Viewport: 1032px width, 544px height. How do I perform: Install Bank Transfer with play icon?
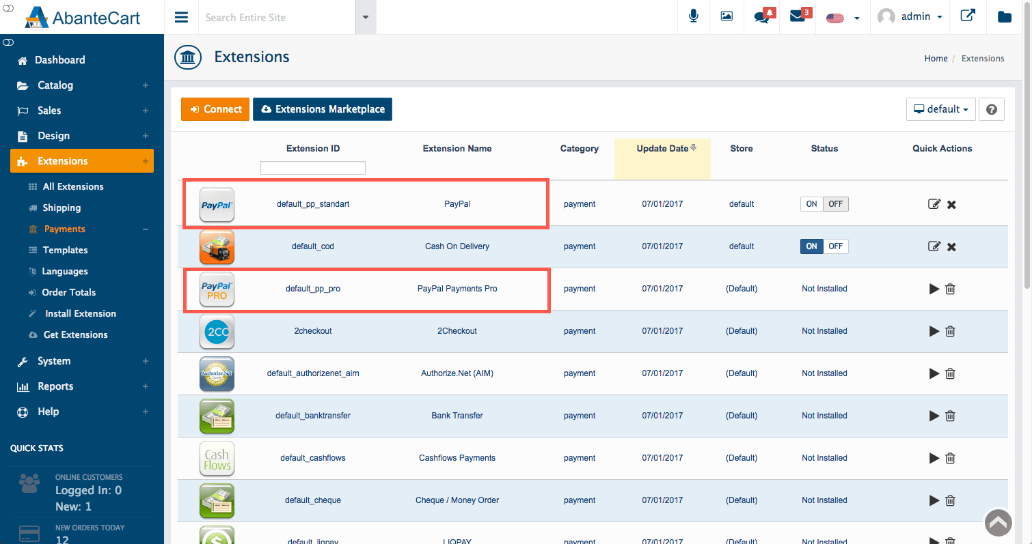pyautogui.click(x=934, y=416)
